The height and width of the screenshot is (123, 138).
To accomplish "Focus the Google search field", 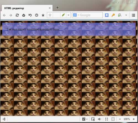I will click(91, 15).
